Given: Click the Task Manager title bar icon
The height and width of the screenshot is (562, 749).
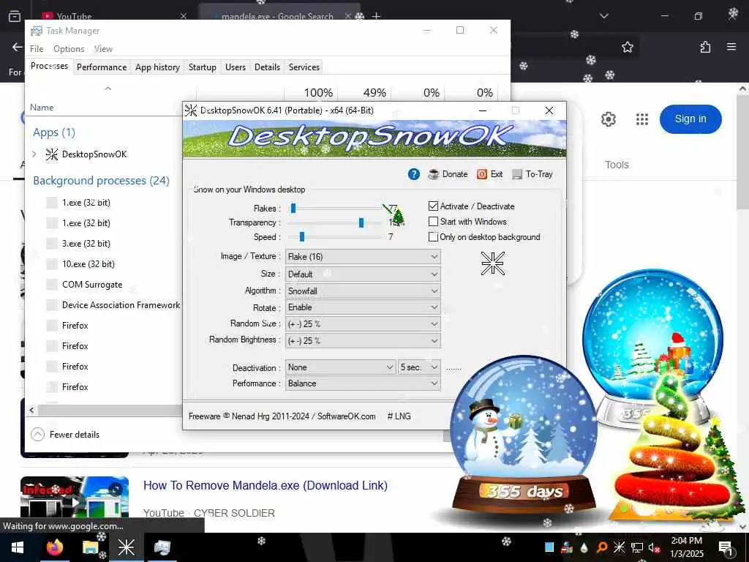Looking at the screenshot, I should (37, 31).
